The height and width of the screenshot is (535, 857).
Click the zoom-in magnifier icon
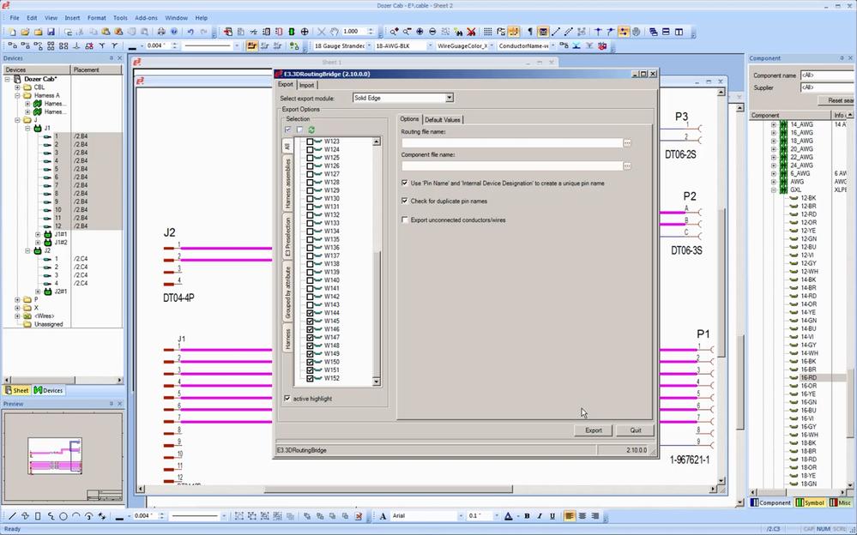point(394,33)
